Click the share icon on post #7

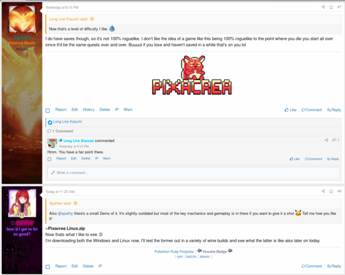click(x=323, y=7)
